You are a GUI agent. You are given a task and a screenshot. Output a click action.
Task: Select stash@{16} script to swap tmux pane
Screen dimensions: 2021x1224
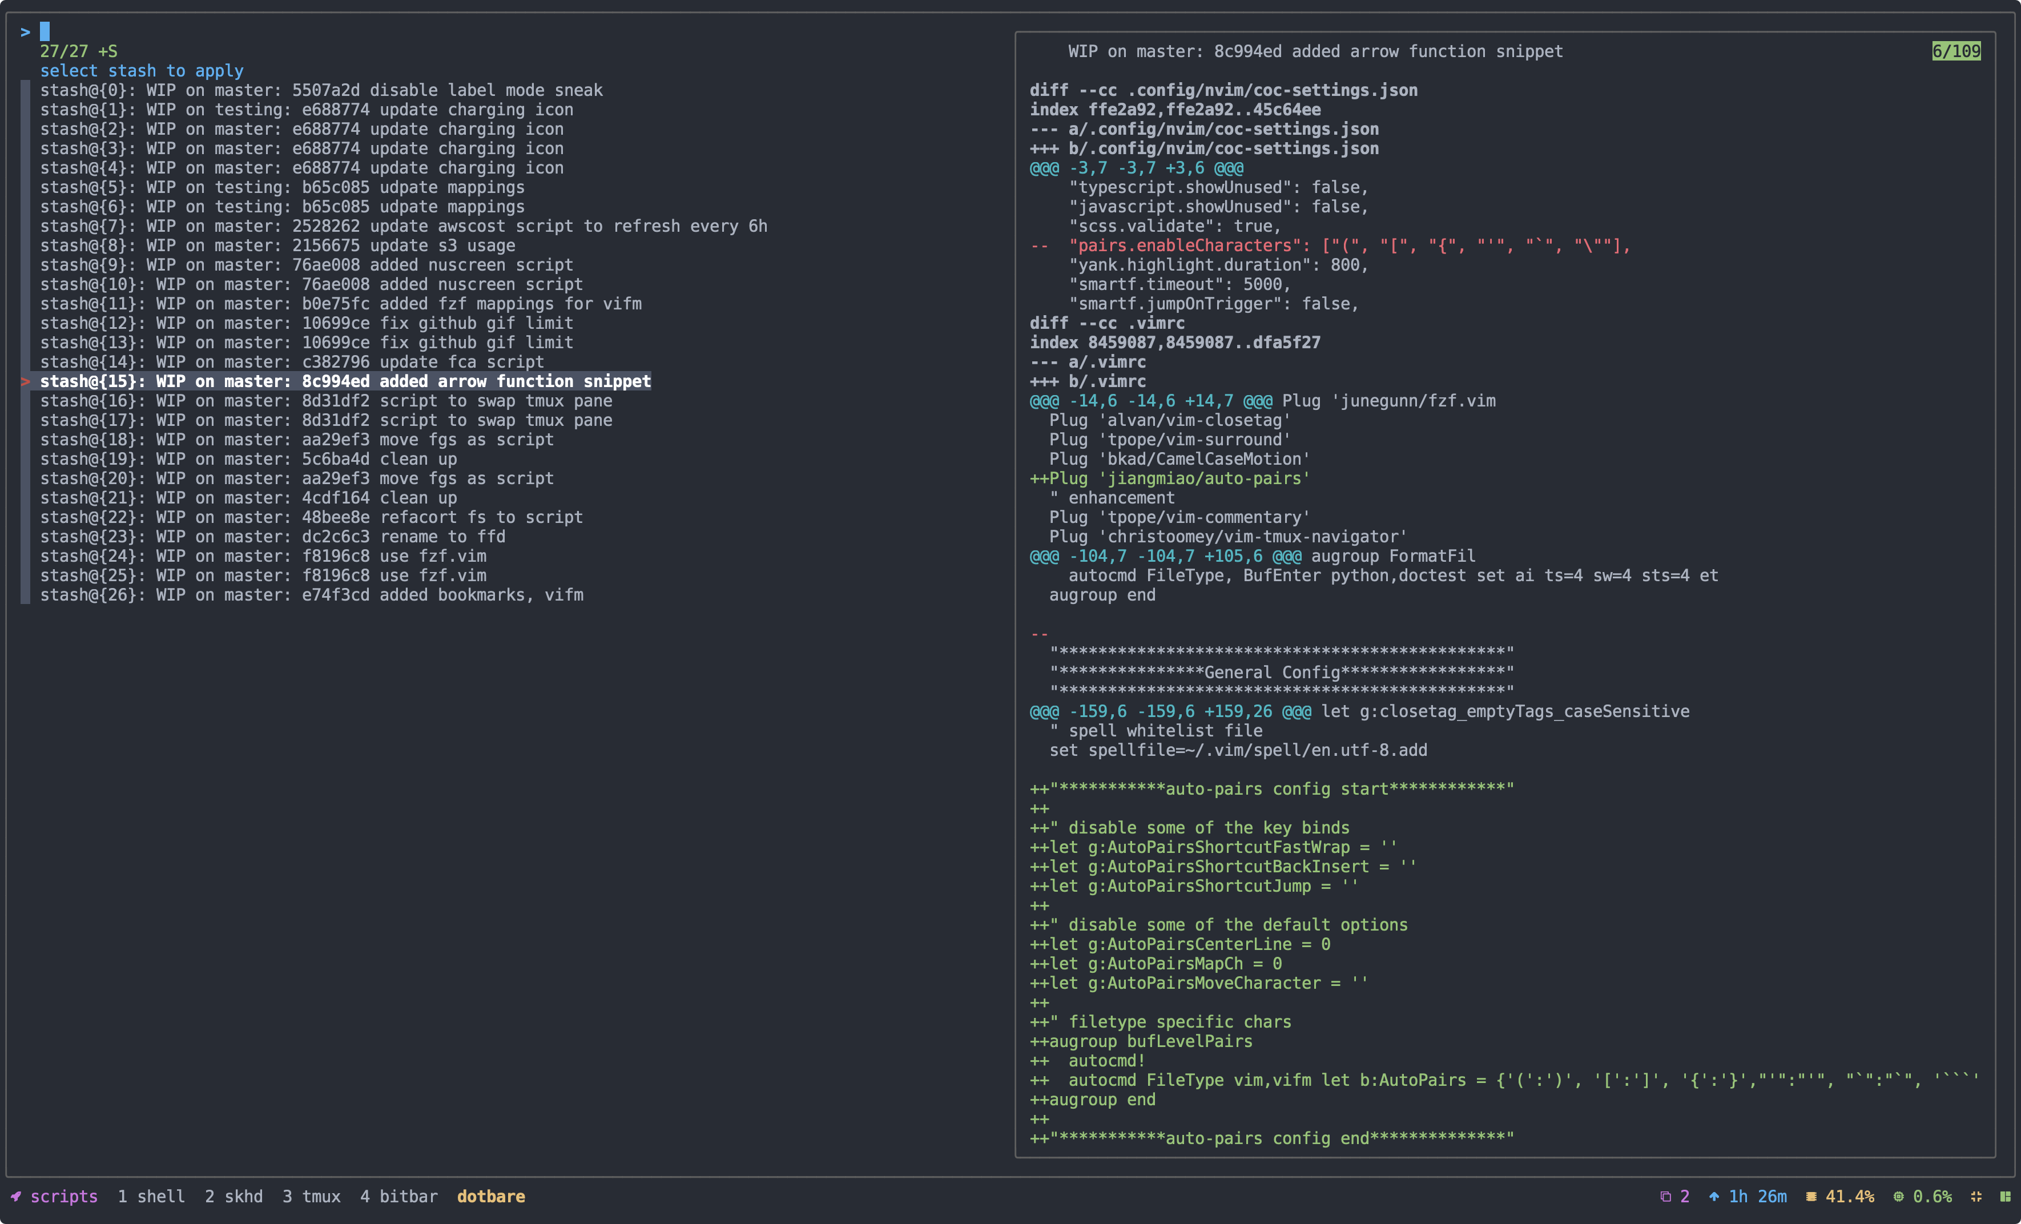(x=327, y=401)
